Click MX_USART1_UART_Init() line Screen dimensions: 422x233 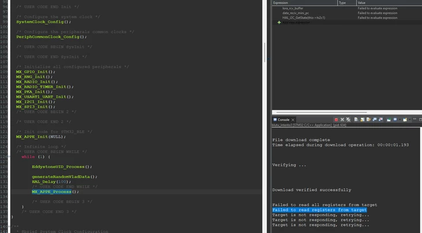[x=44, y=97]
